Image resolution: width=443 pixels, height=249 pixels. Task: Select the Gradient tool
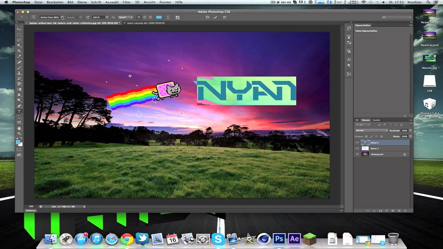tap(20, 89)
